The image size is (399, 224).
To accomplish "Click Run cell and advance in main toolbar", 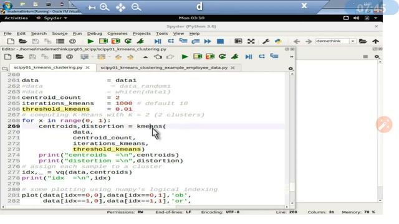I will pyautogui.click(x=116, y=41).
